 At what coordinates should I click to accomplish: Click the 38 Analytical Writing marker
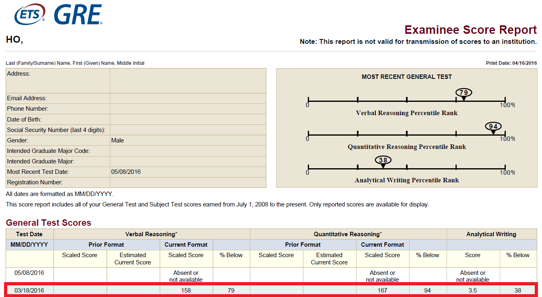[x=383, y=160]
